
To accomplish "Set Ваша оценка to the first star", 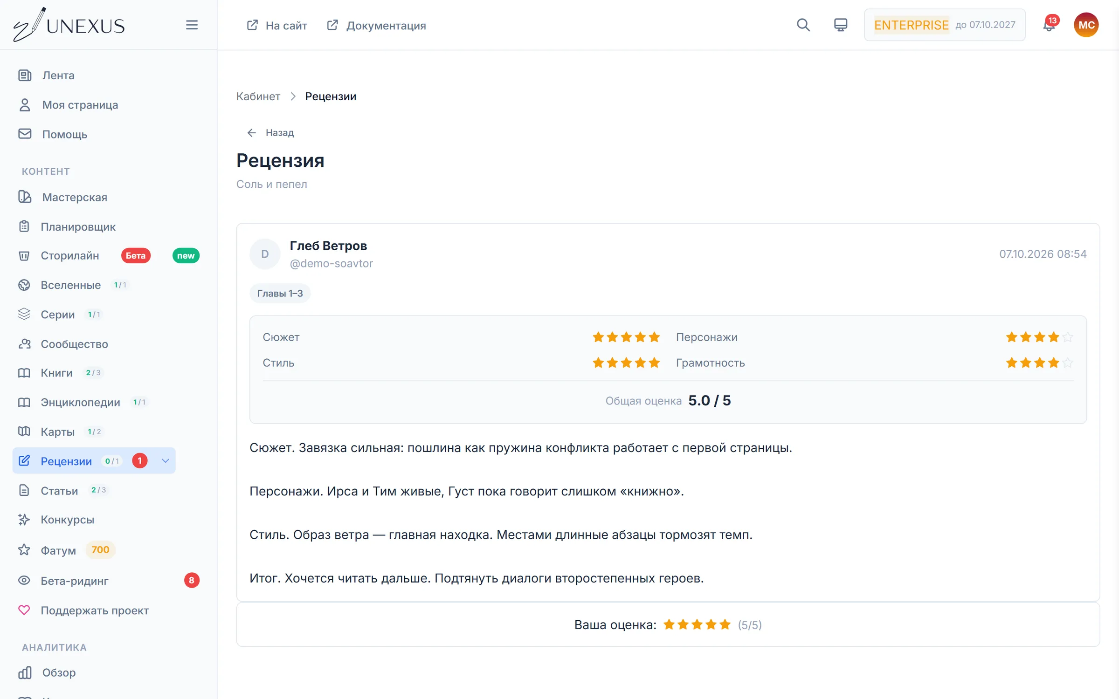I will 669,624.
